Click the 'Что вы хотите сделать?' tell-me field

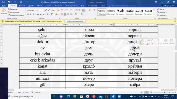point(119,6)
